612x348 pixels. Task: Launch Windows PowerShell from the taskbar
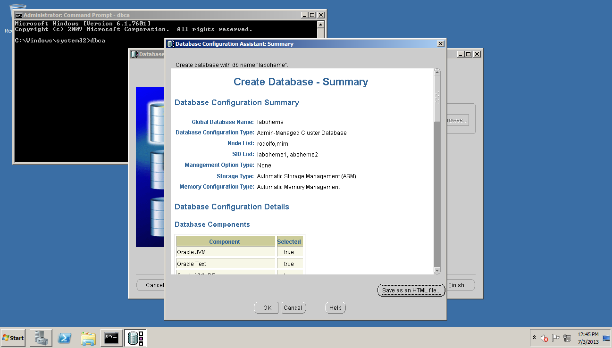[65, 338]
